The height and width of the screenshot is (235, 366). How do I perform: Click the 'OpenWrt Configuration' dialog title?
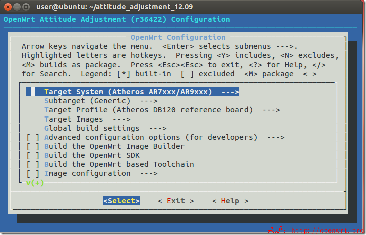point(178,37)
